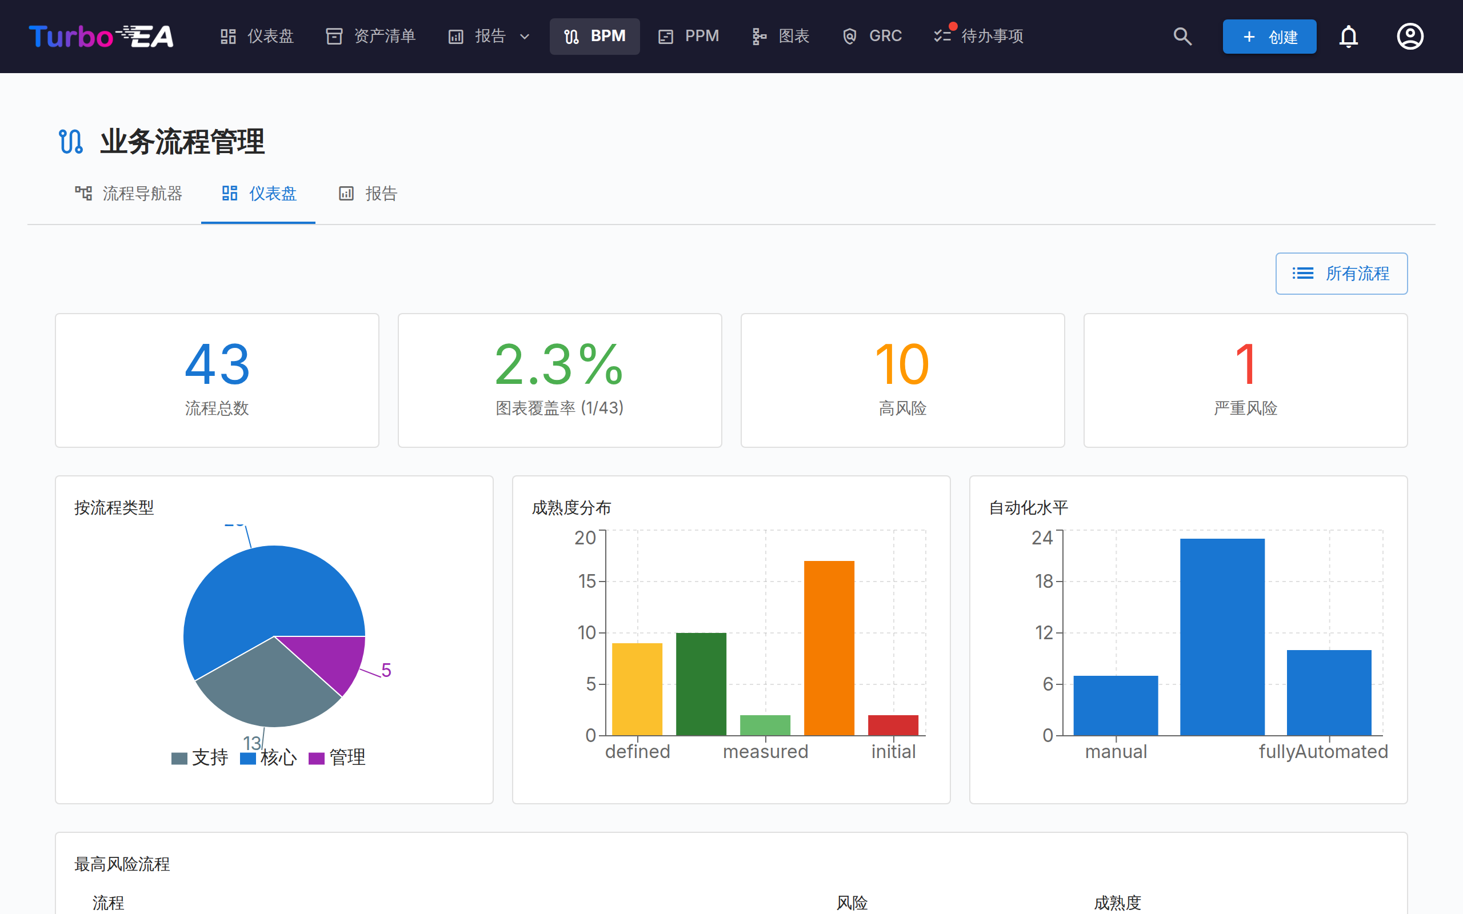Click the Turbo EA logo
1463x914 pixels.
coord(101,36)
